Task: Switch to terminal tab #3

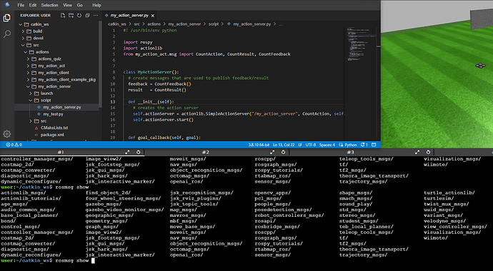Action: (x=351, y=152)
